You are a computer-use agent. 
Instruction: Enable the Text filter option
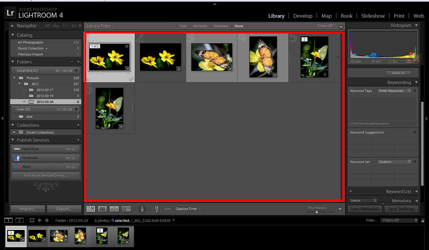pos(183,26)
